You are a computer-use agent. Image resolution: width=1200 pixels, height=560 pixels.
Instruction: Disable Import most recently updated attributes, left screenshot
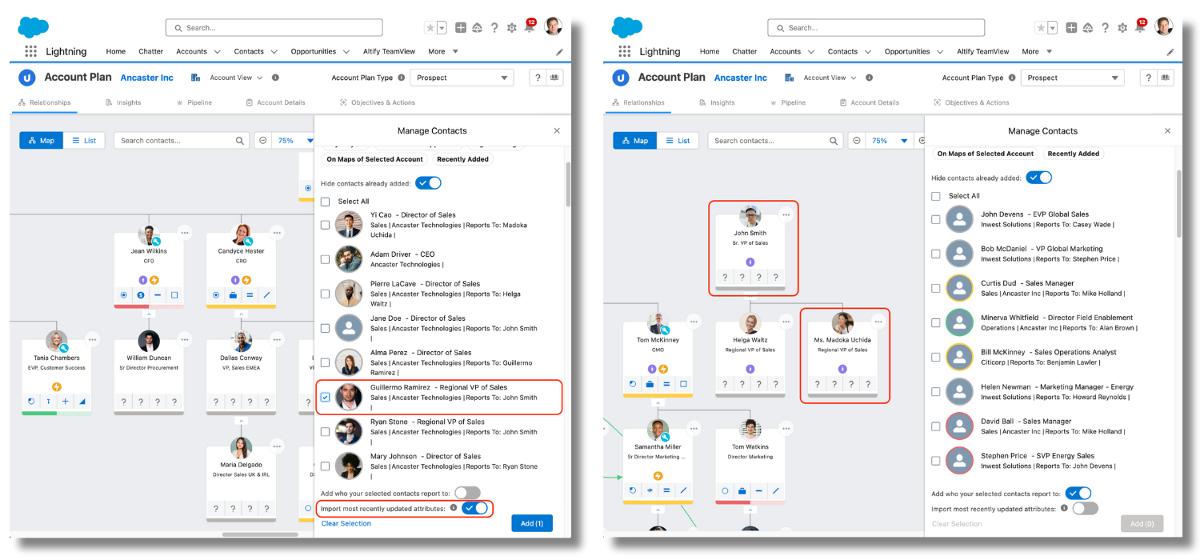pyautogui.click(x=475, y=508)
